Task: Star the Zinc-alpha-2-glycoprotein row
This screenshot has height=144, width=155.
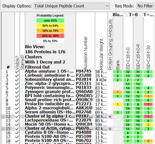Action: [x=22, y=84]
